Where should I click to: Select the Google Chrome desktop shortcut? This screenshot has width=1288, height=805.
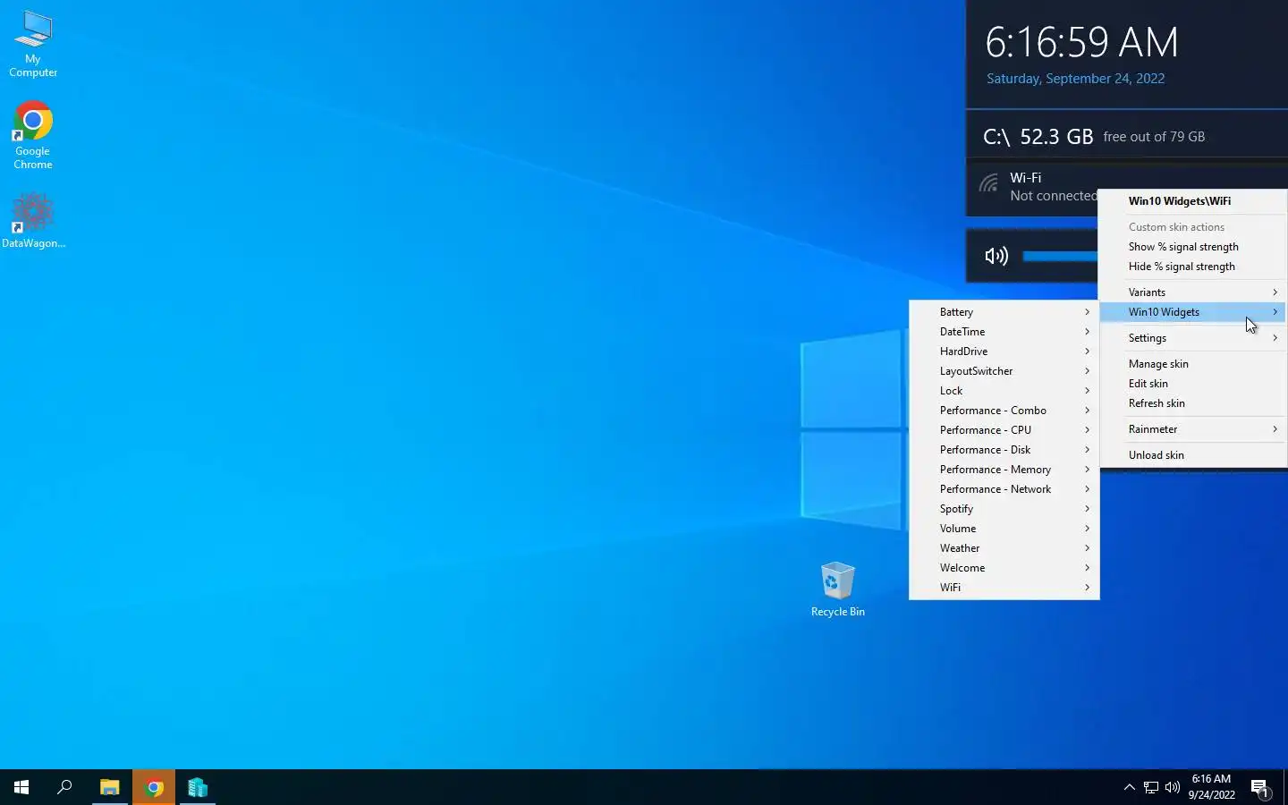(33, 135)
